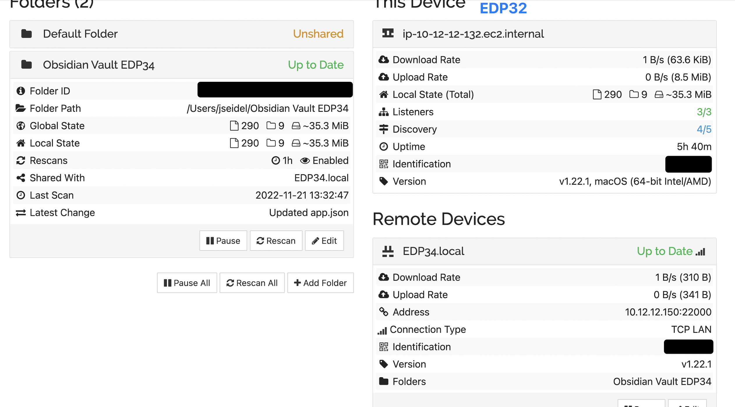Click the Upload Rate cloud icon

[x=384, y=77]
